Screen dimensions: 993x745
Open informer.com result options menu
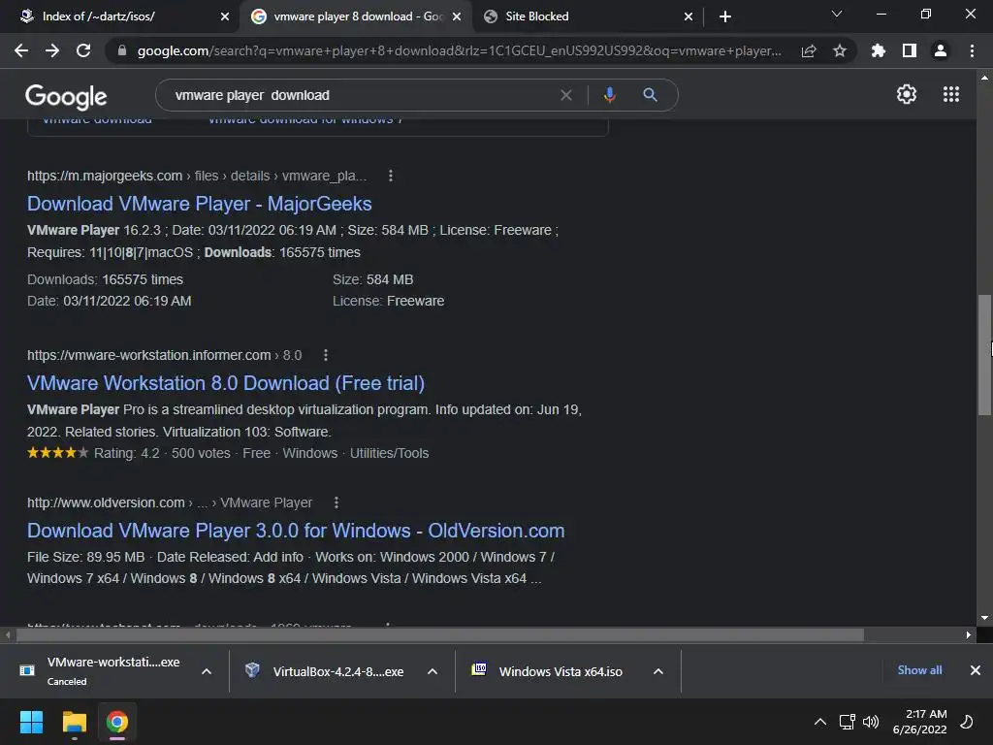coord(326,355)
